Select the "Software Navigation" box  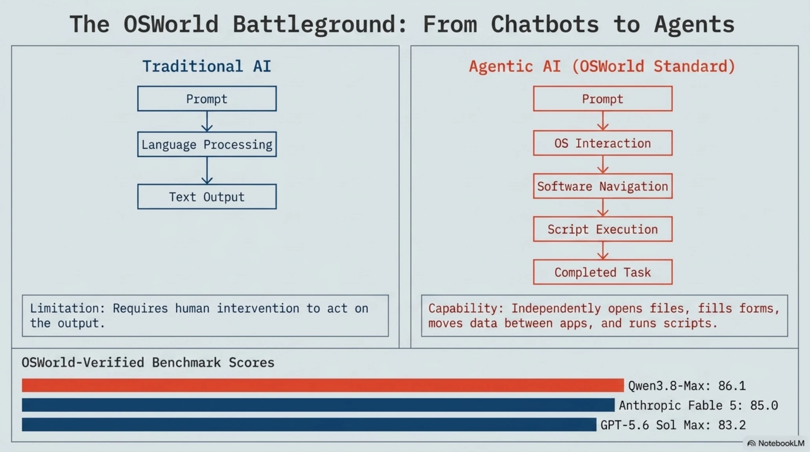coord(603,186)
